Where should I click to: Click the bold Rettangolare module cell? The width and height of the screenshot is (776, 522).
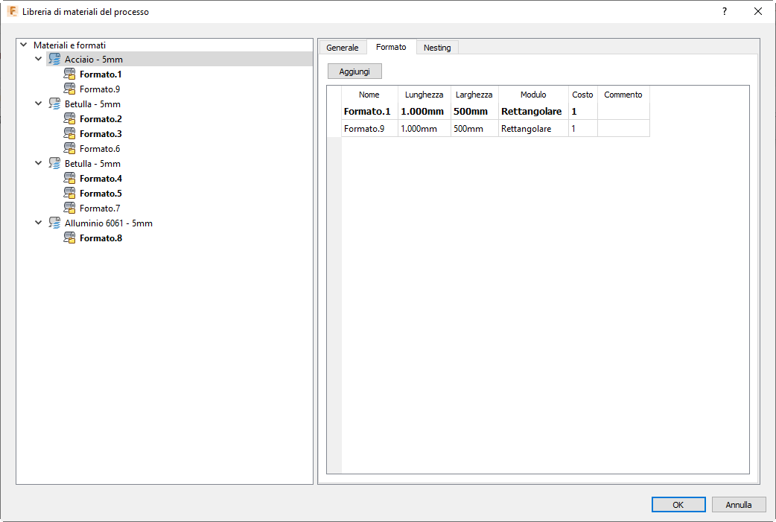(533, 112)
